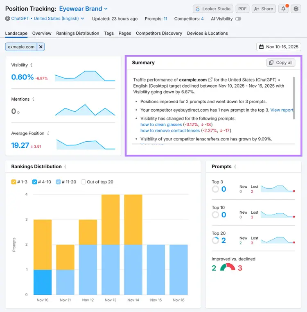This screenshot has height=312, width=307.
Task: Click the Nov 13 chart bar
Action: (111, 244)
